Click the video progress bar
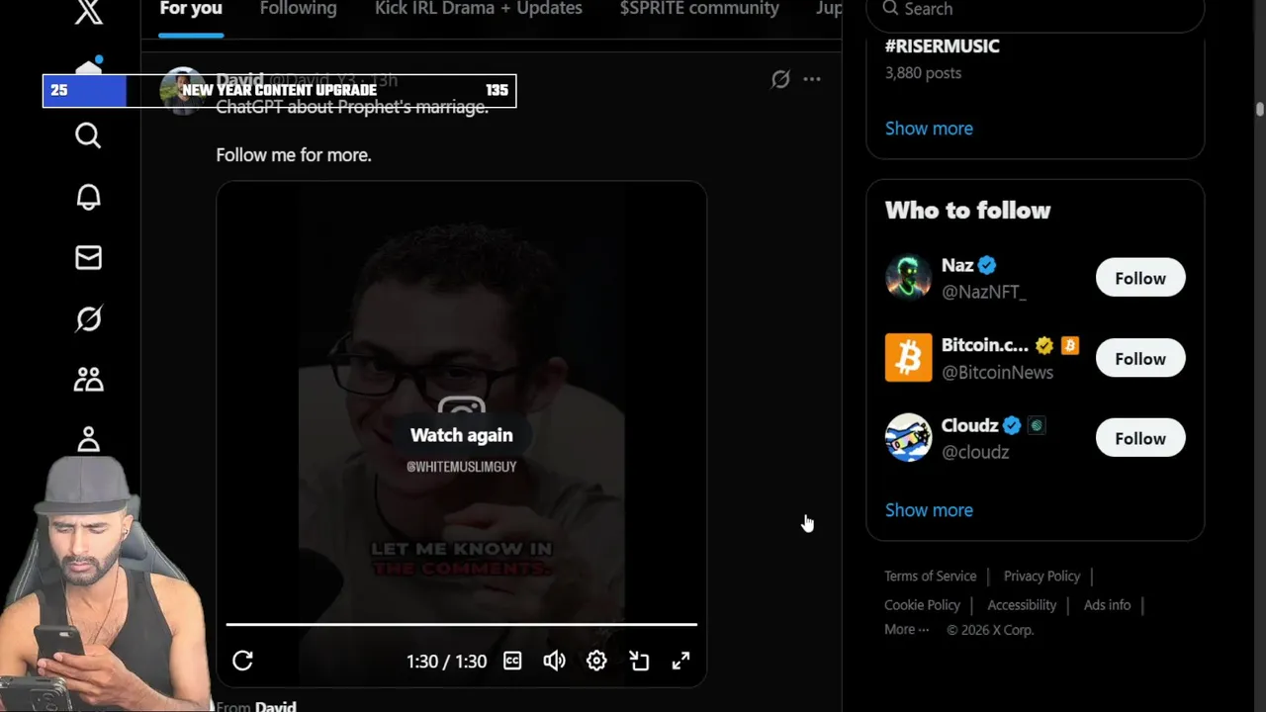The width and height of the screenshot is (1266, 712). (x=461, y=624)
